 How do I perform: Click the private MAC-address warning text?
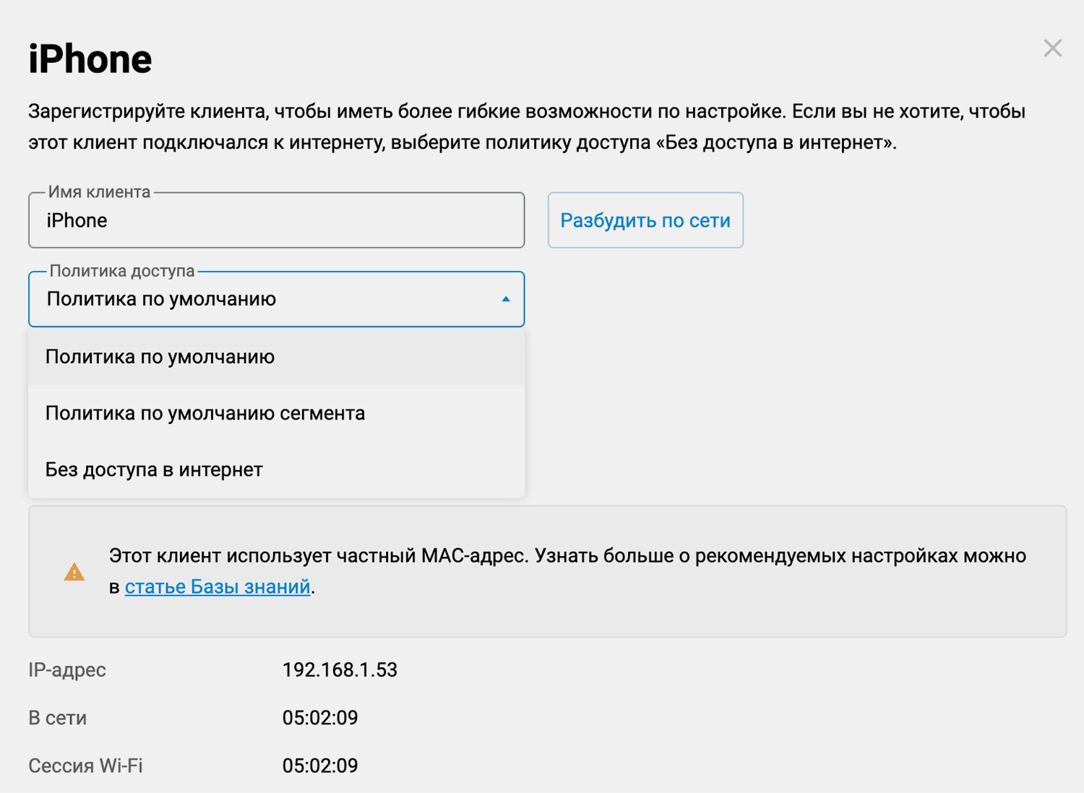(x=567, y=556)
